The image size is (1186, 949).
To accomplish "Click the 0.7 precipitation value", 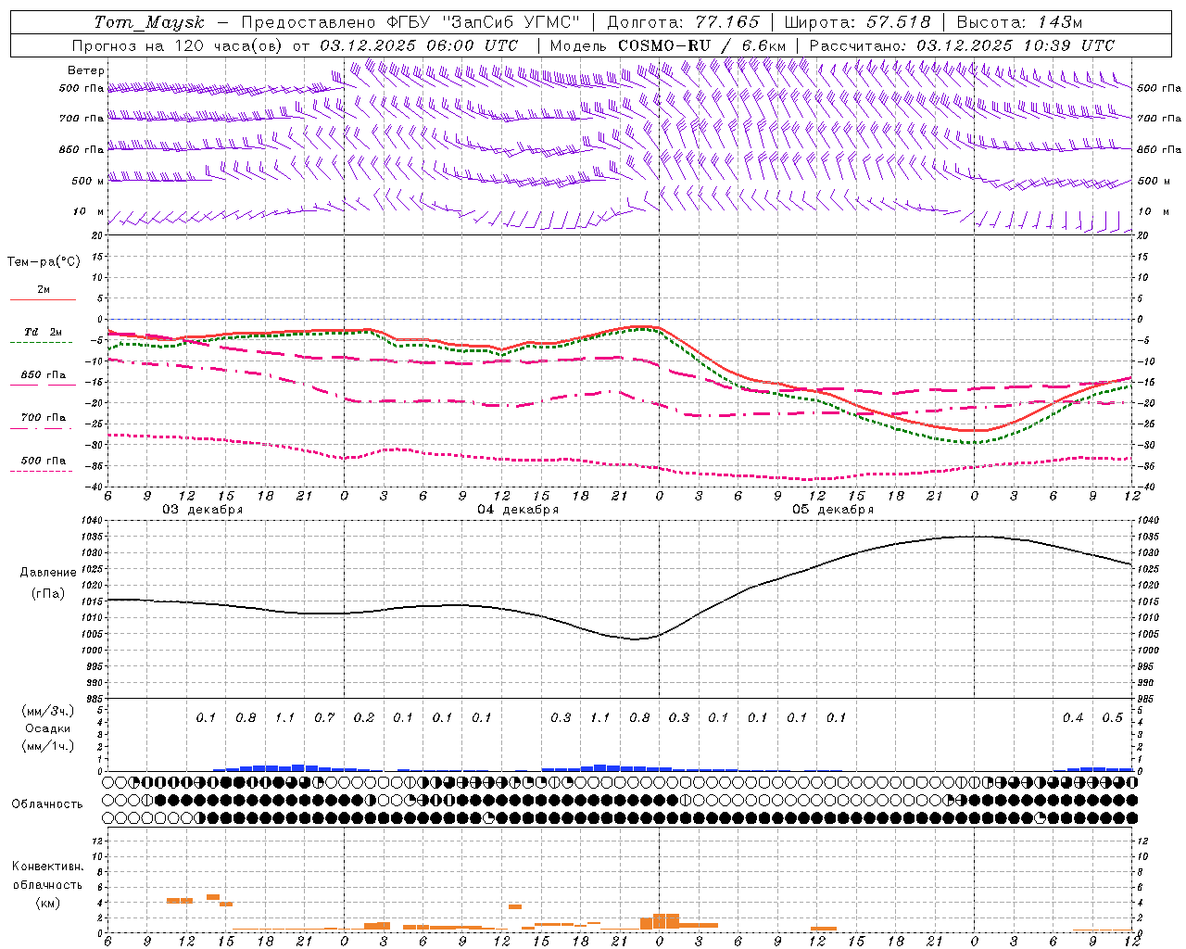I will click(x=324, y=717).
